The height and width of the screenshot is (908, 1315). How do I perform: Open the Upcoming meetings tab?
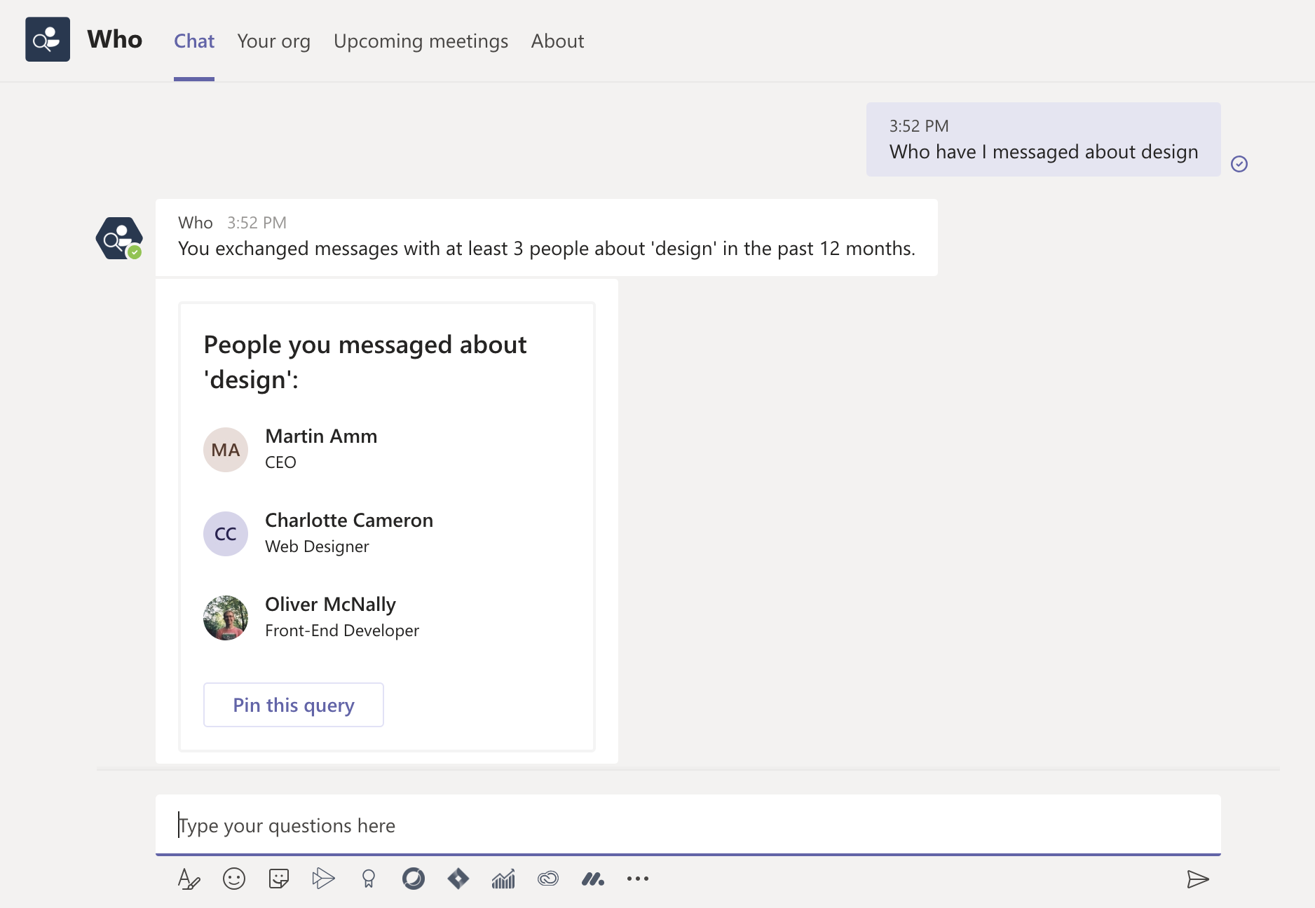421,41
